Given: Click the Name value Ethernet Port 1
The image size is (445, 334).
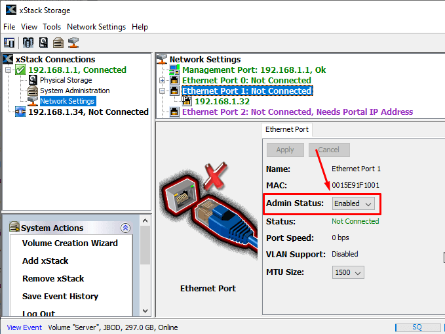Looking at the screenshot, I should coord(356,169).
